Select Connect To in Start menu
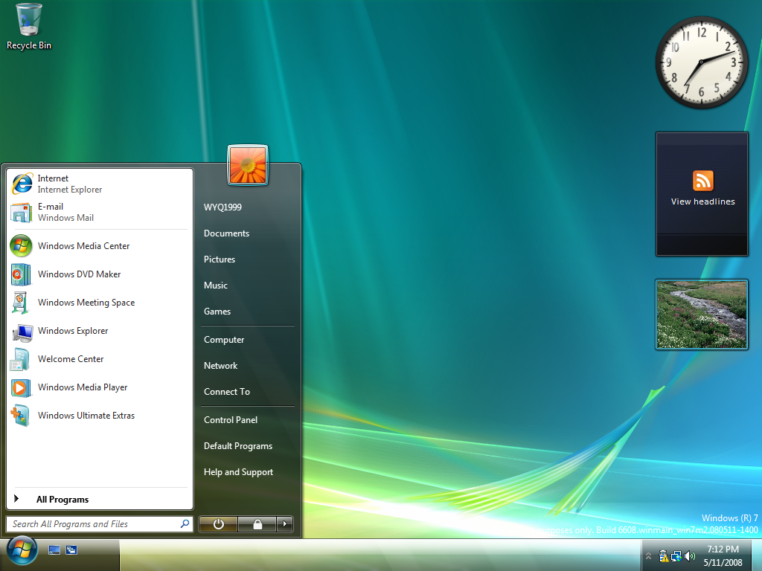762x571 pixels. pyautogui.click(x=227, y=392)
